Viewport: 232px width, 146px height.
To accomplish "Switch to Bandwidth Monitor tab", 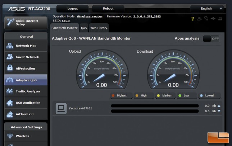I will pos(64,28).
